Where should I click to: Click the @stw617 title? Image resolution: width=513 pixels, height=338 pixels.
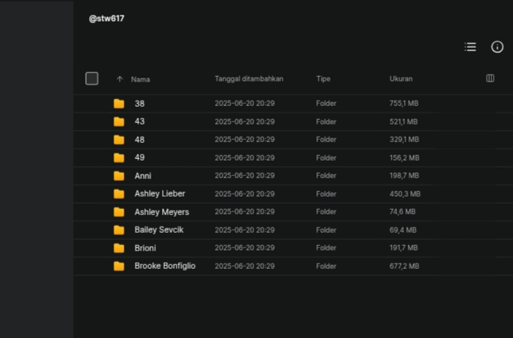click(106, 18)
